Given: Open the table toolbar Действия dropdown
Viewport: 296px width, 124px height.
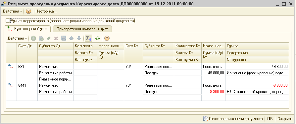Looking at the screenshot, I should point(17,38).
